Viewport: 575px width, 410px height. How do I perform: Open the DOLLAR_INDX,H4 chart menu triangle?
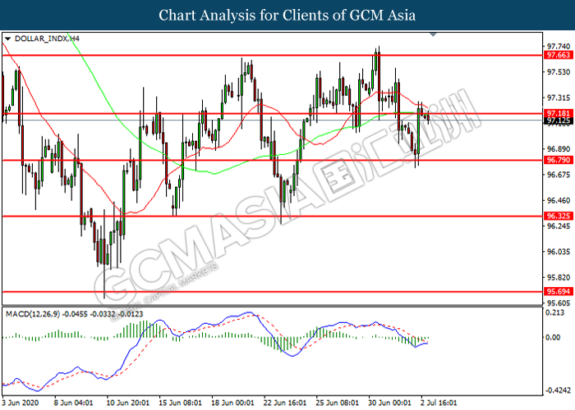click(x=7, y=39)
